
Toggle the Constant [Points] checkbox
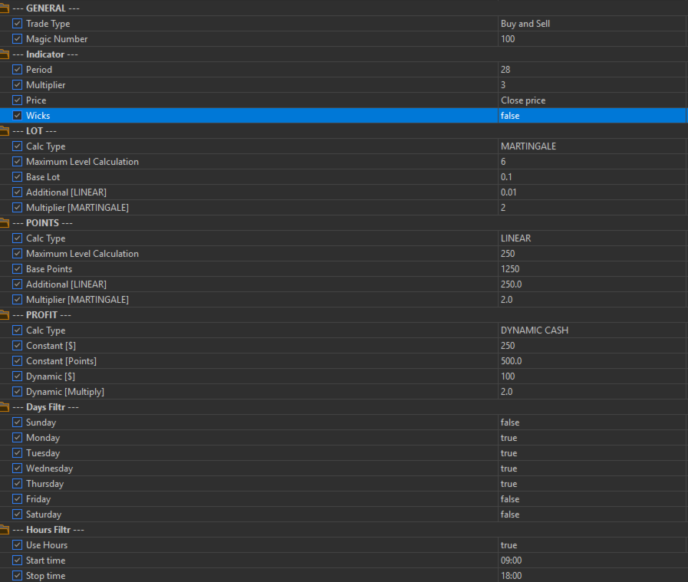click(17, 361)
